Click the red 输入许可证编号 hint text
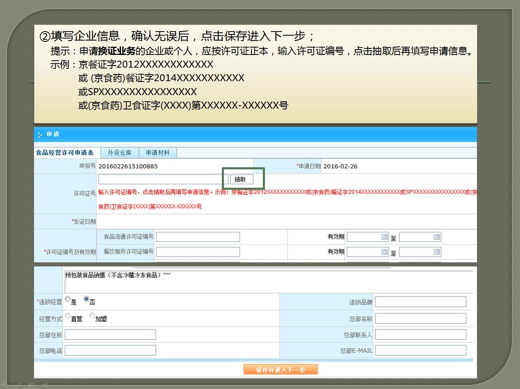520x389 pixels. coord(287,199)
